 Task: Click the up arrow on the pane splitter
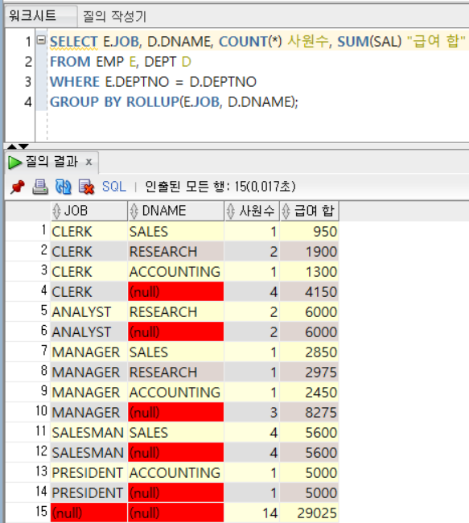pos(12,146)
